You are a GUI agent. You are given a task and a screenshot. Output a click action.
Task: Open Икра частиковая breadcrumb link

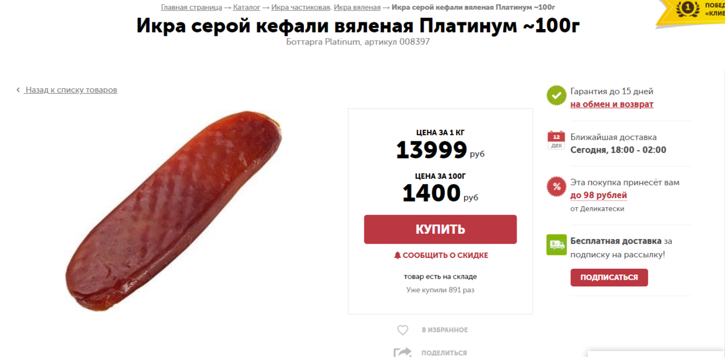(300, 7)
